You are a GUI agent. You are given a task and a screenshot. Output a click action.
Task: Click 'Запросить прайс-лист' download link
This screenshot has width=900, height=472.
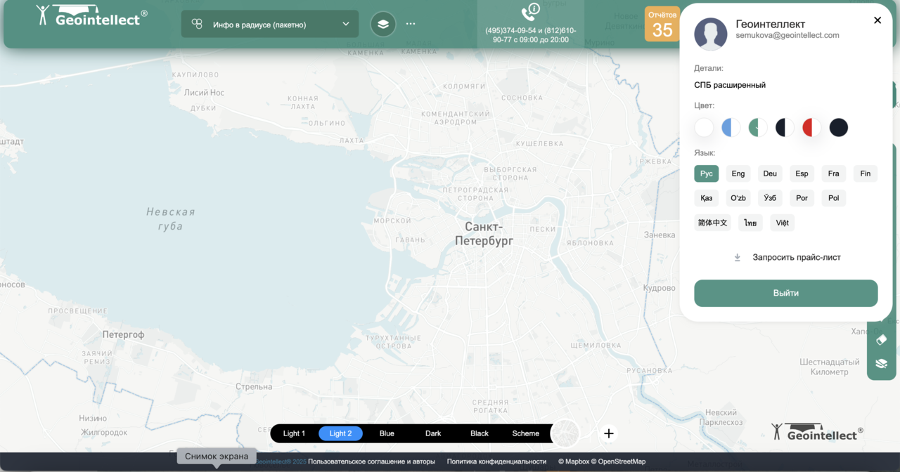[796, 257]
